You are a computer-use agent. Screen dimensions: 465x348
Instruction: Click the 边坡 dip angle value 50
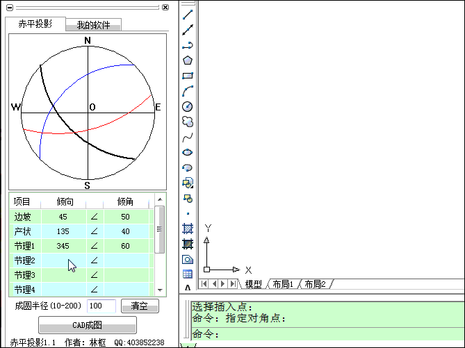[x=125, y=217]
